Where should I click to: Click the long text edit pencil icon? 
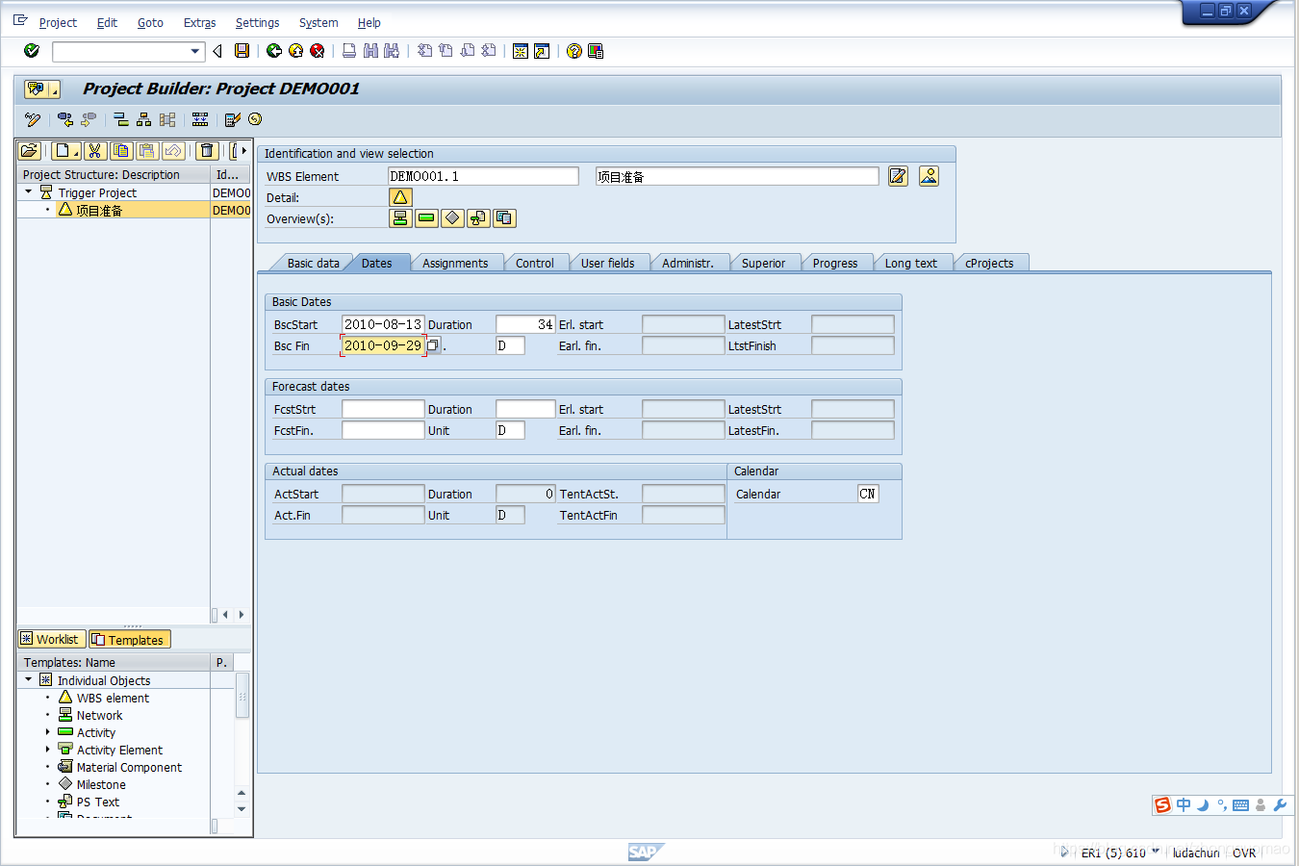coord(898,176)
